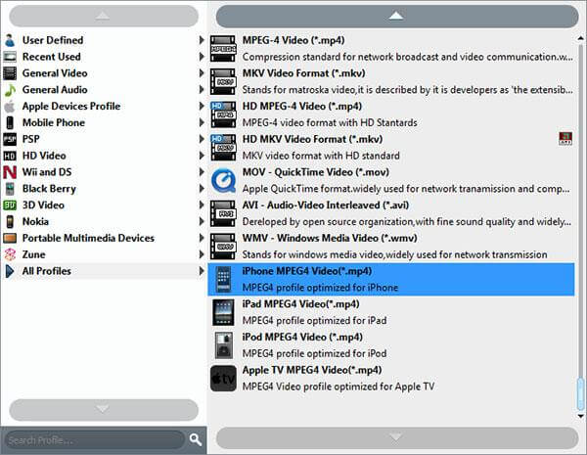Click the format list top up-arrow bar
The image size is (587, 455).
click(397, 16)
